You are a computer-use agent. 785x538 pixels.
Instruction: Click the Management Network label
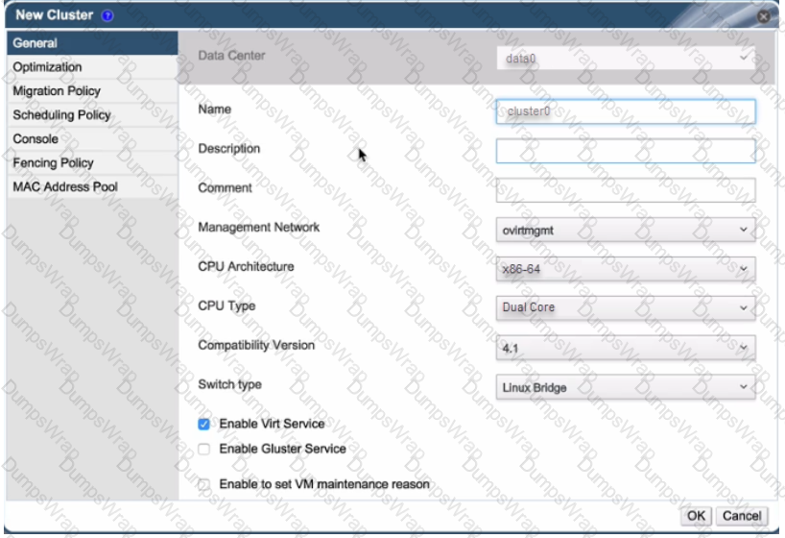(x=259, y=227)
